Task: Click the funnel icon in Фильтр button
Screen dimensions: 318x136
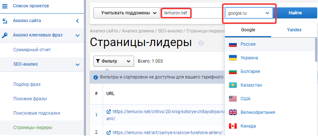Action: [x=98, y=61]
